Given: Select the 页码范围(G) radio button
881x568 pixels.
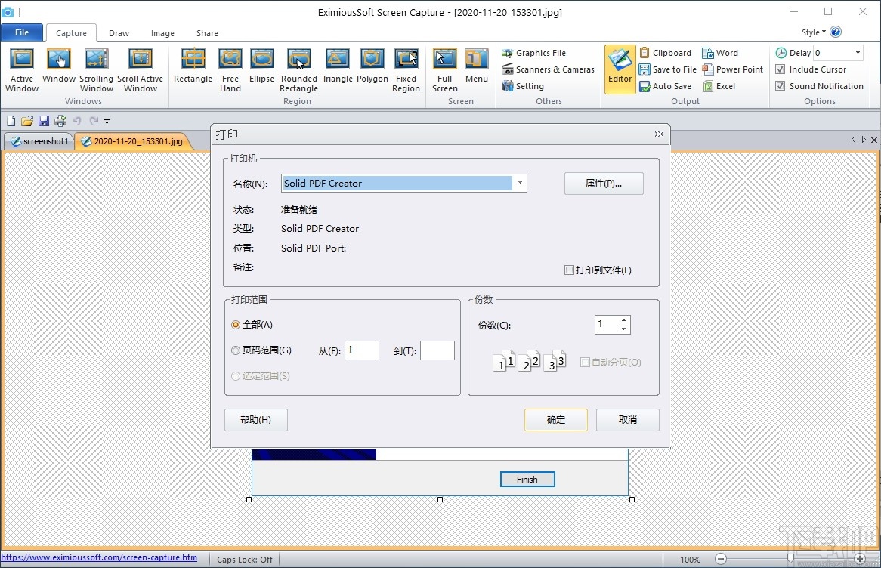Looking at the screenshot, I should coord(235,350).
